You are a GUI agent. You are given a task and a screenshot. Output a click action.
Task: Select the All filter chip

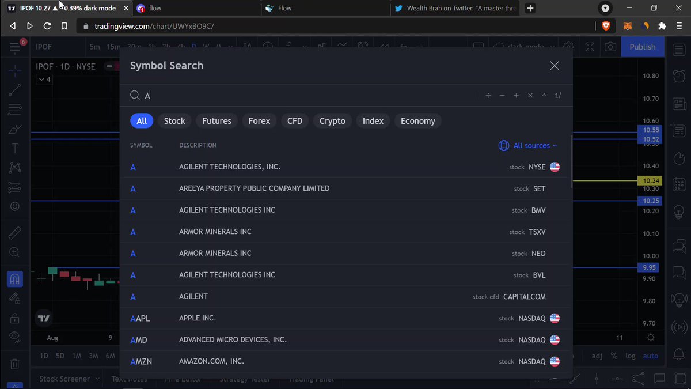coord(142,121)
